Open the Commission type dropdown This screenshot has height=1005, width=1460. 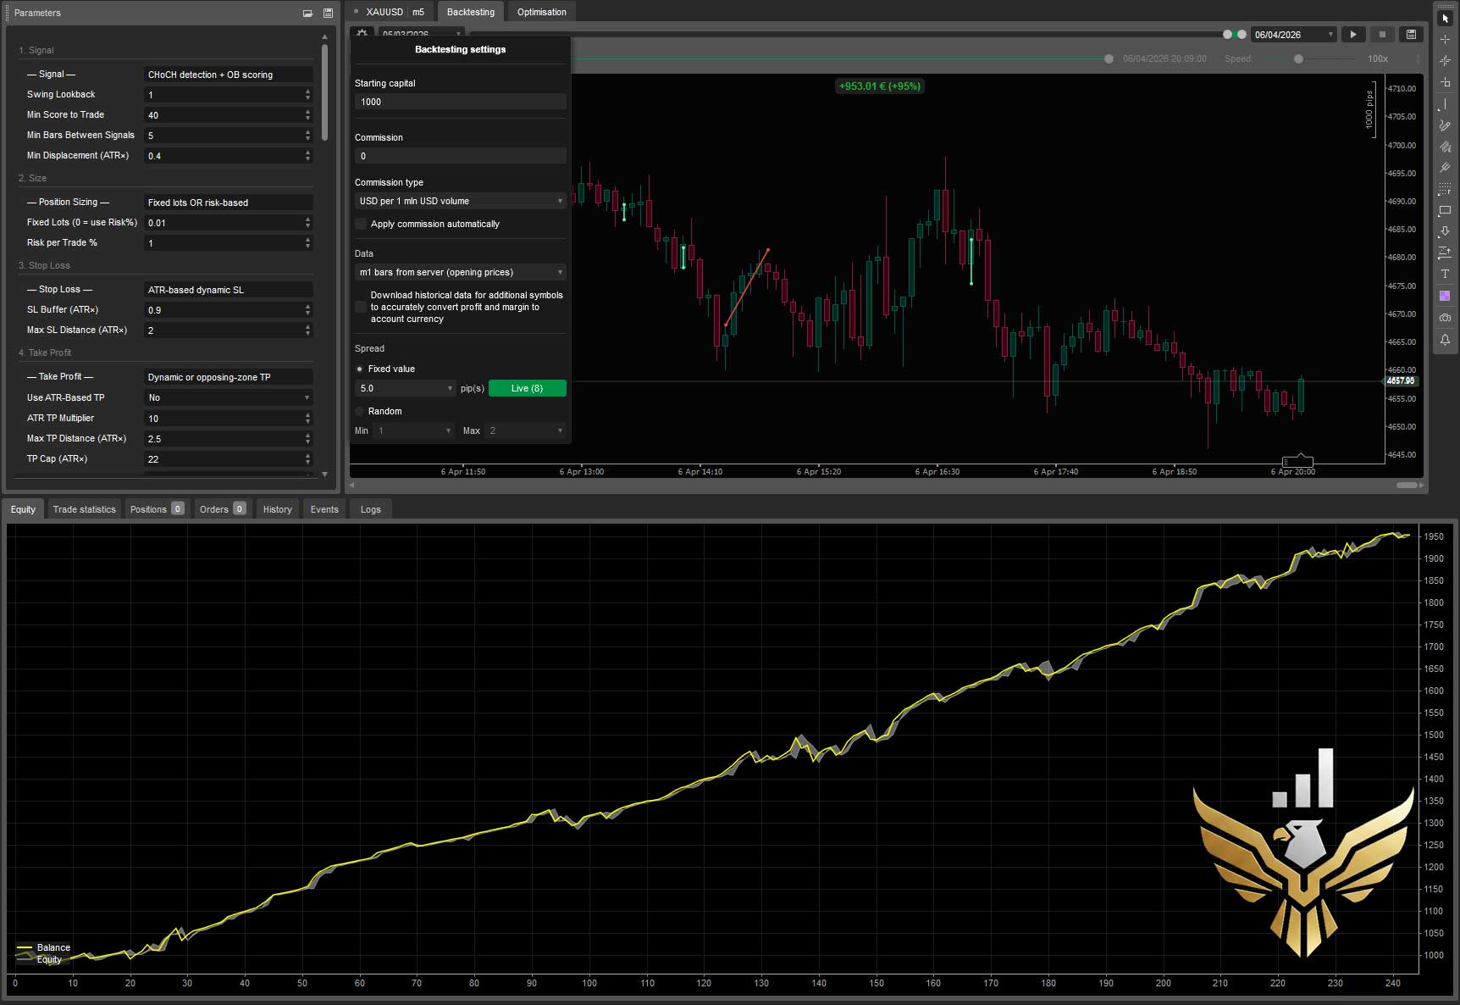click(x=460, y=201)
